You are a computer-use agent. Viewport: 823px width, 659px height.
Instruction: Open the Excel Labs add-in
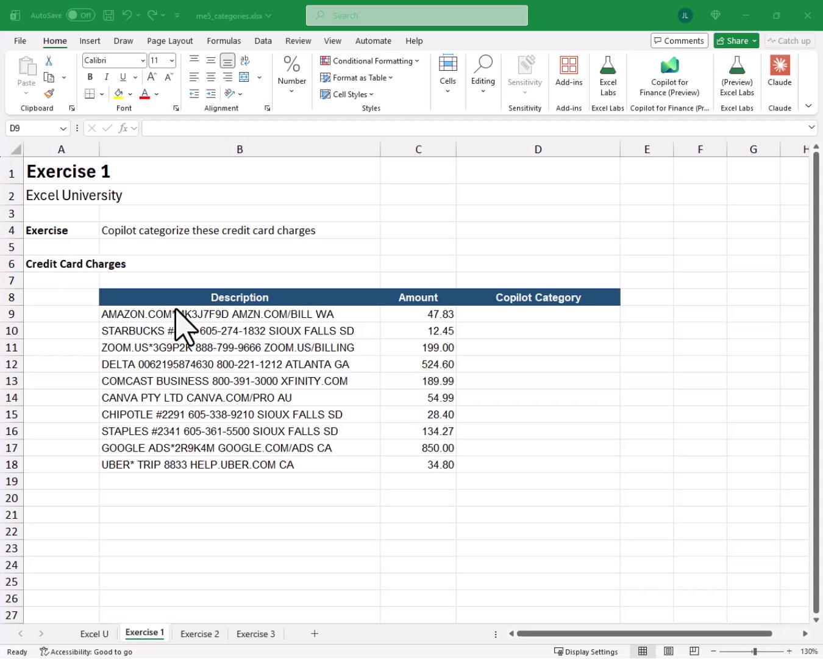[x=608, y=76]
